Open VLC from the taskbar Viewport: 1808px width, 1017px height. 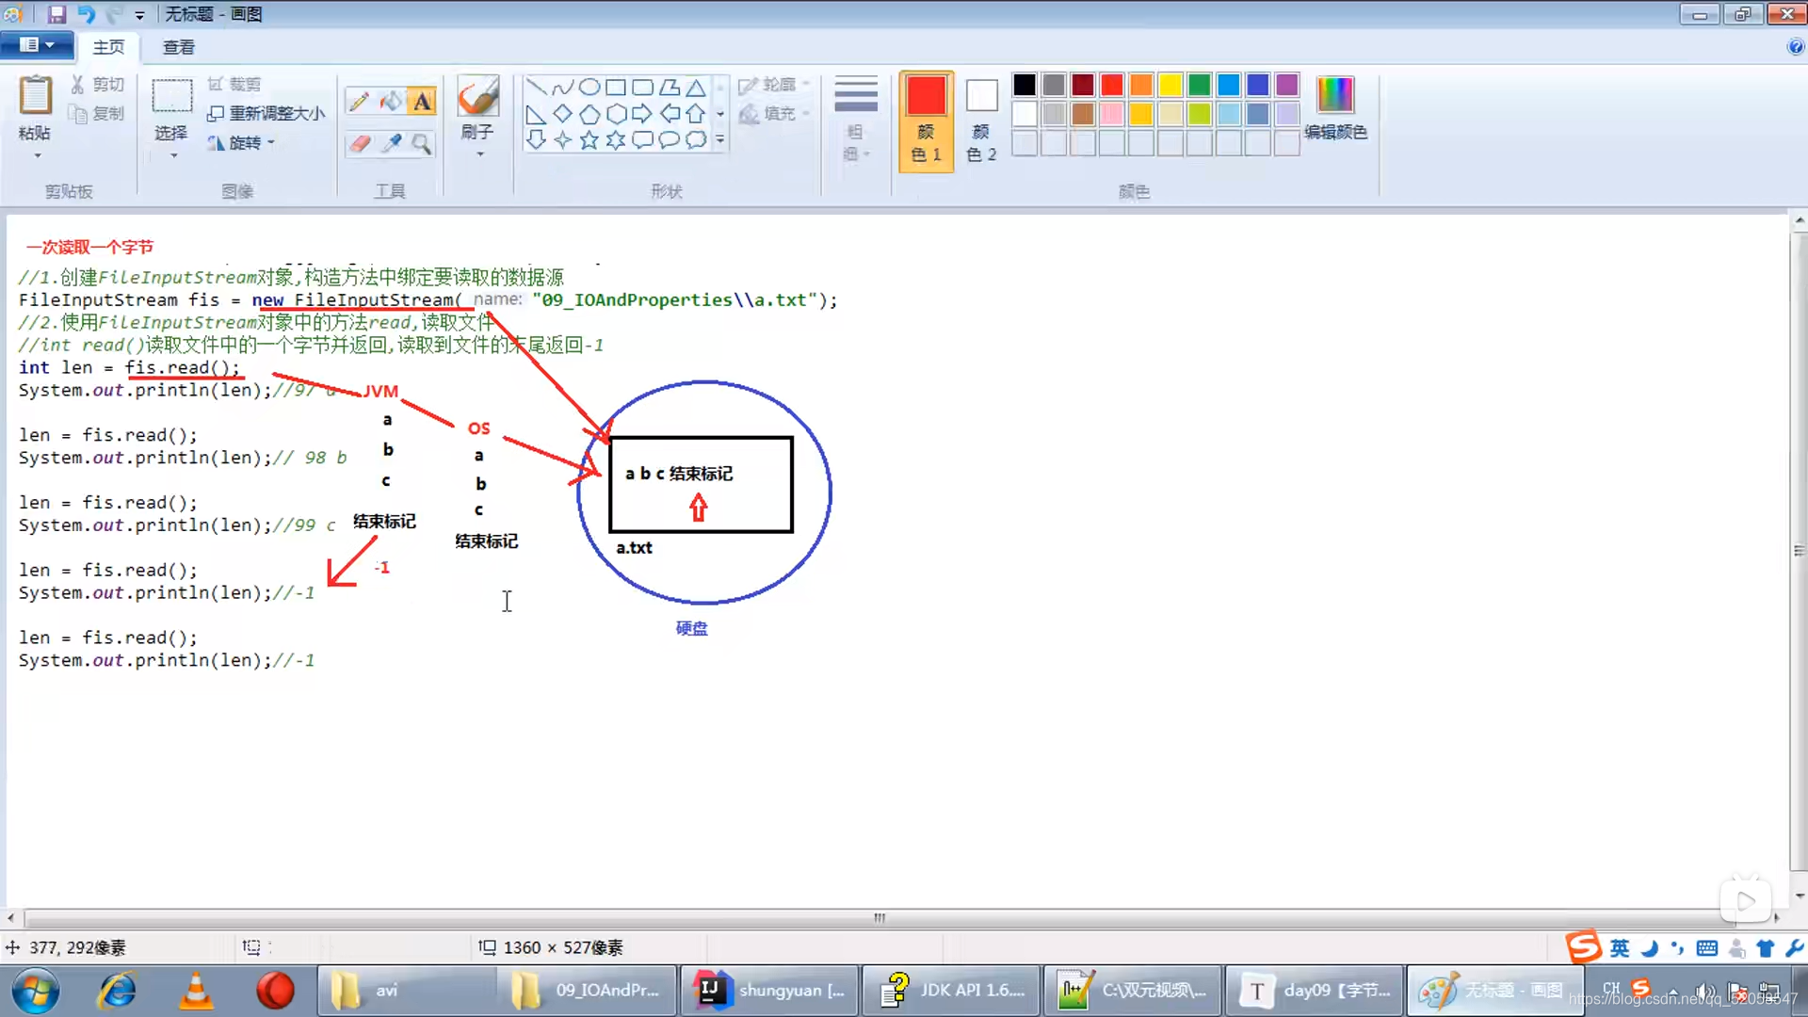pyautogui.click(x=196, y=991)
